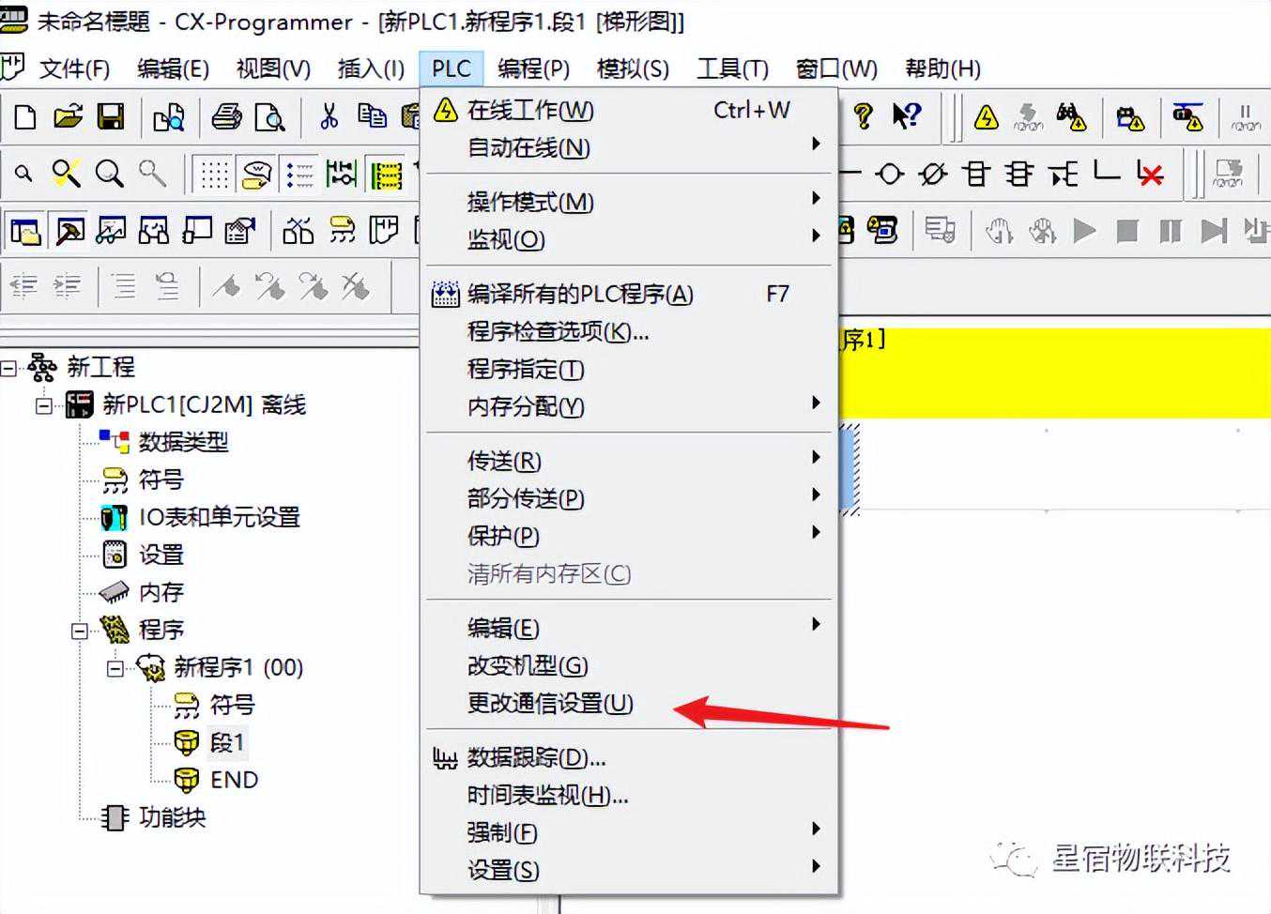Open the 工具(T) menu

732,69
